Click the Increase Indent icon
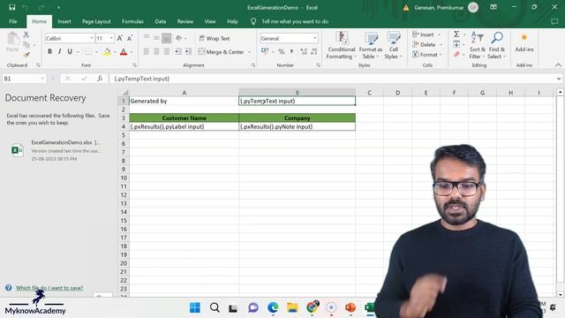Screen dimensions: 565x318 click(188, 51)
